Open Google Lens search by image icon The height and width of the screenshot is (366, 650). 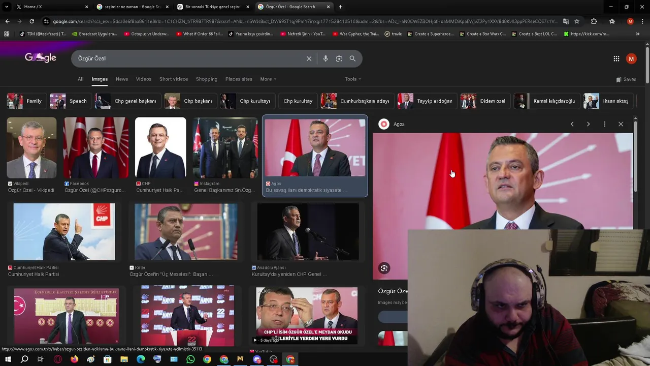click(339, 58)
